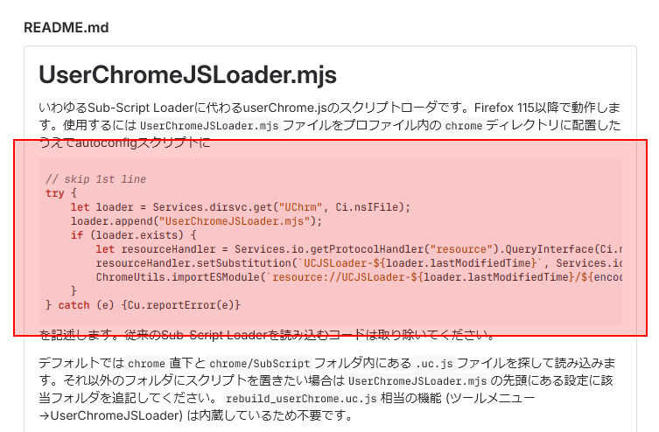Click the ChromeUtils.importESModule code line
This screenshot has width=659, height=432.
[x=359, y=277]
